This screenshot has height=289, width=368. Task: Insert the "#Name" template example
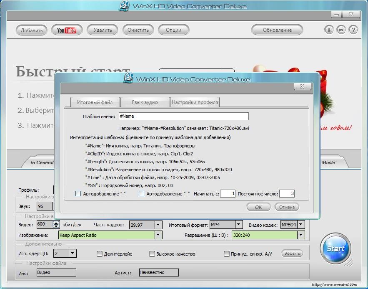pos(140,146)
